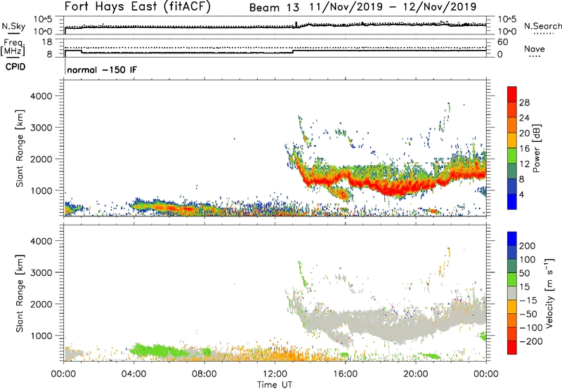Click the '28' tick on Power scale
562x389 pixels.
point(524,103)
